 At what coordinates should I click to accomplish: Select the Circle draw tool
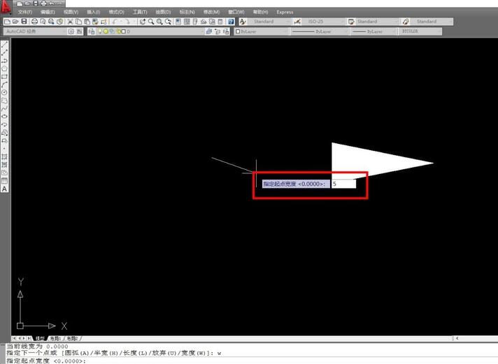[x=4, y=92]
